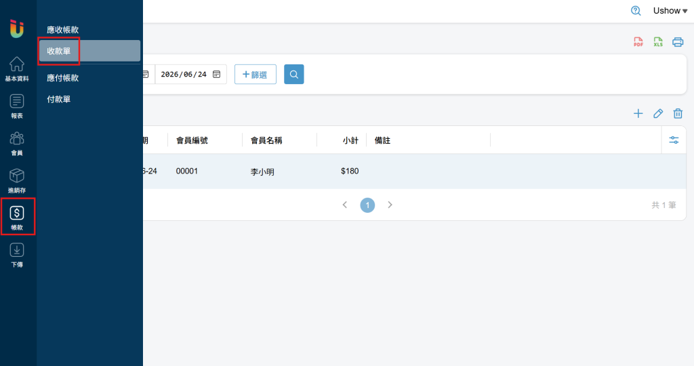Open the 報表 reports section
This screenshot has height=366, width=694.
[17, 106]
